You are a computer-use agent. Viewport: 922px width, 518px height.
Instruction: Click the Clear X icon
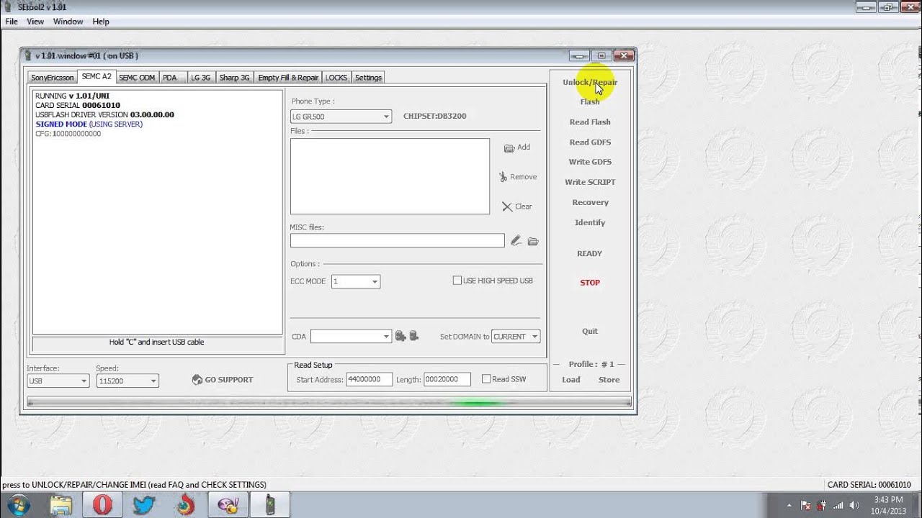pyautogui.click(x=507, y=206)
